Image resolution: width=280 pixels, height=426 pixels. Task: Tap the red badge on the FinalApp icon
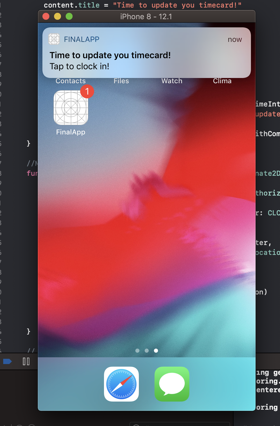tap(87, 91)
